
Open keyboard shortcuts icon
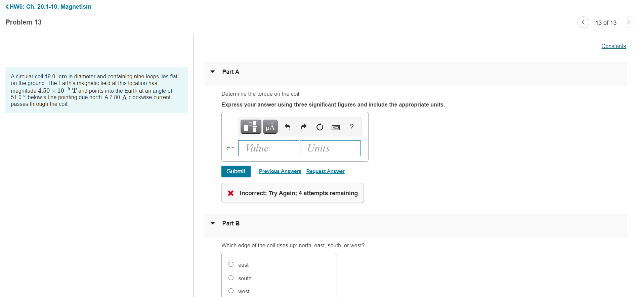tap(336, 127)
